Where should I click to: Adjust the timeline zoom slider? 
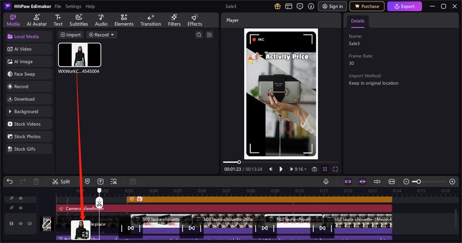(429, 182)
